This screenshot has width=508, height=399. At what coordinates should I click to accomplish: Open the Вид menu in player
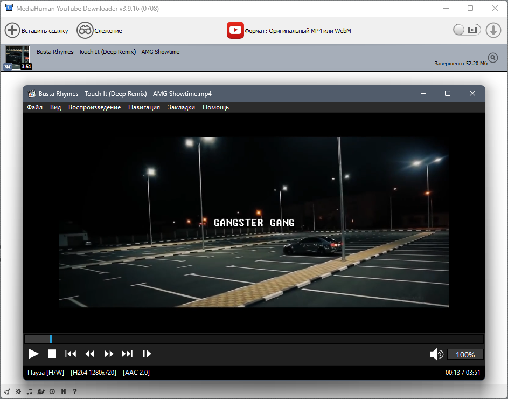click(x=55, y=107)
